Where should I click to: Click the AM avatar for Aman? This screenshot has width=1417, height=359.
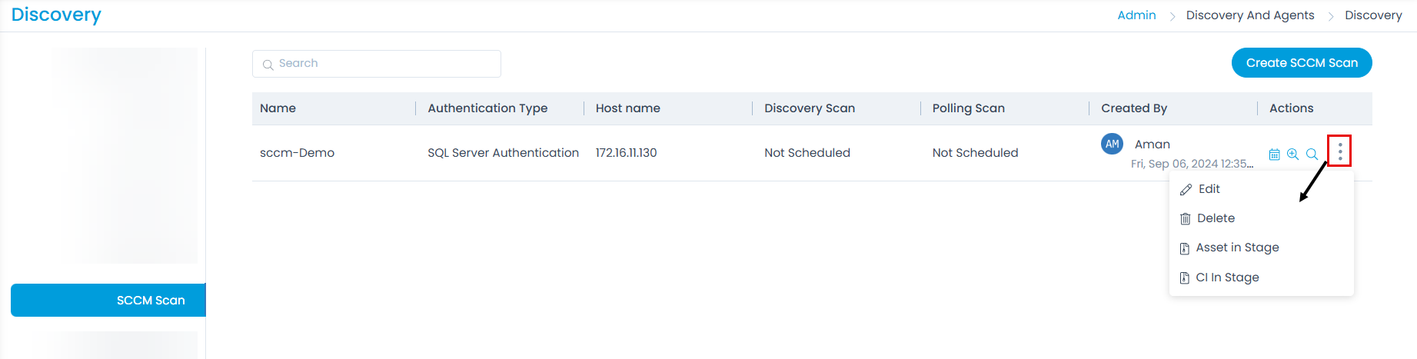pos(1112,144)
